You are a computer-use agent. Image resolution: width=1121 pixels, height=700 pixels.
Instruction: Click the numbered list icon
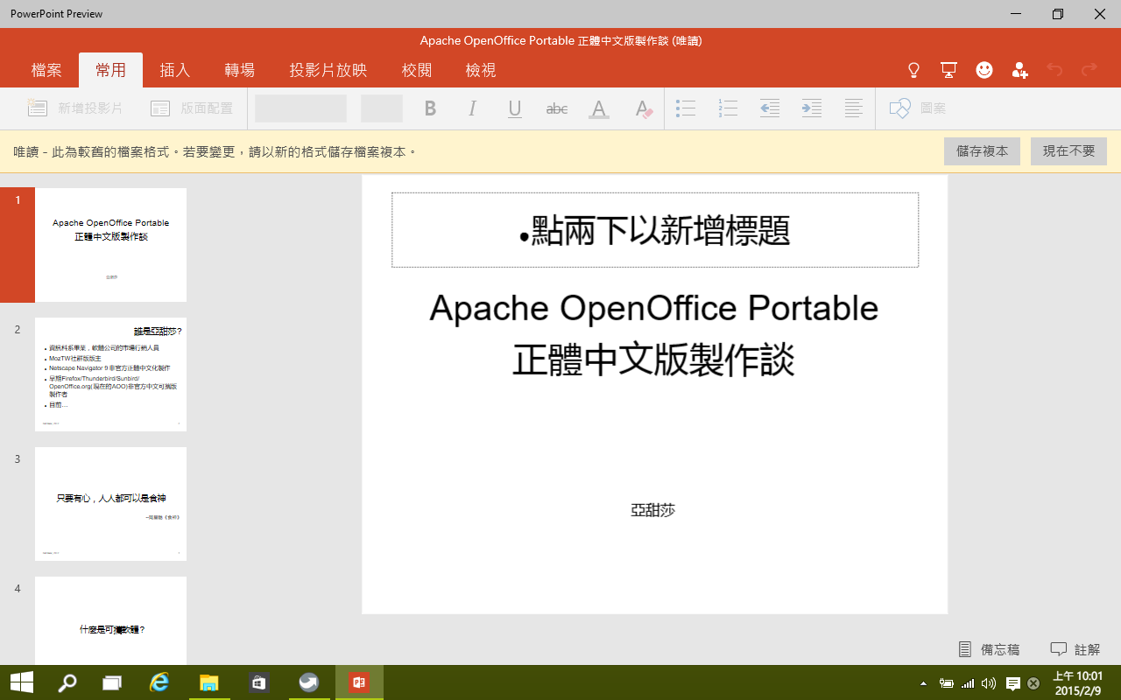728,108
